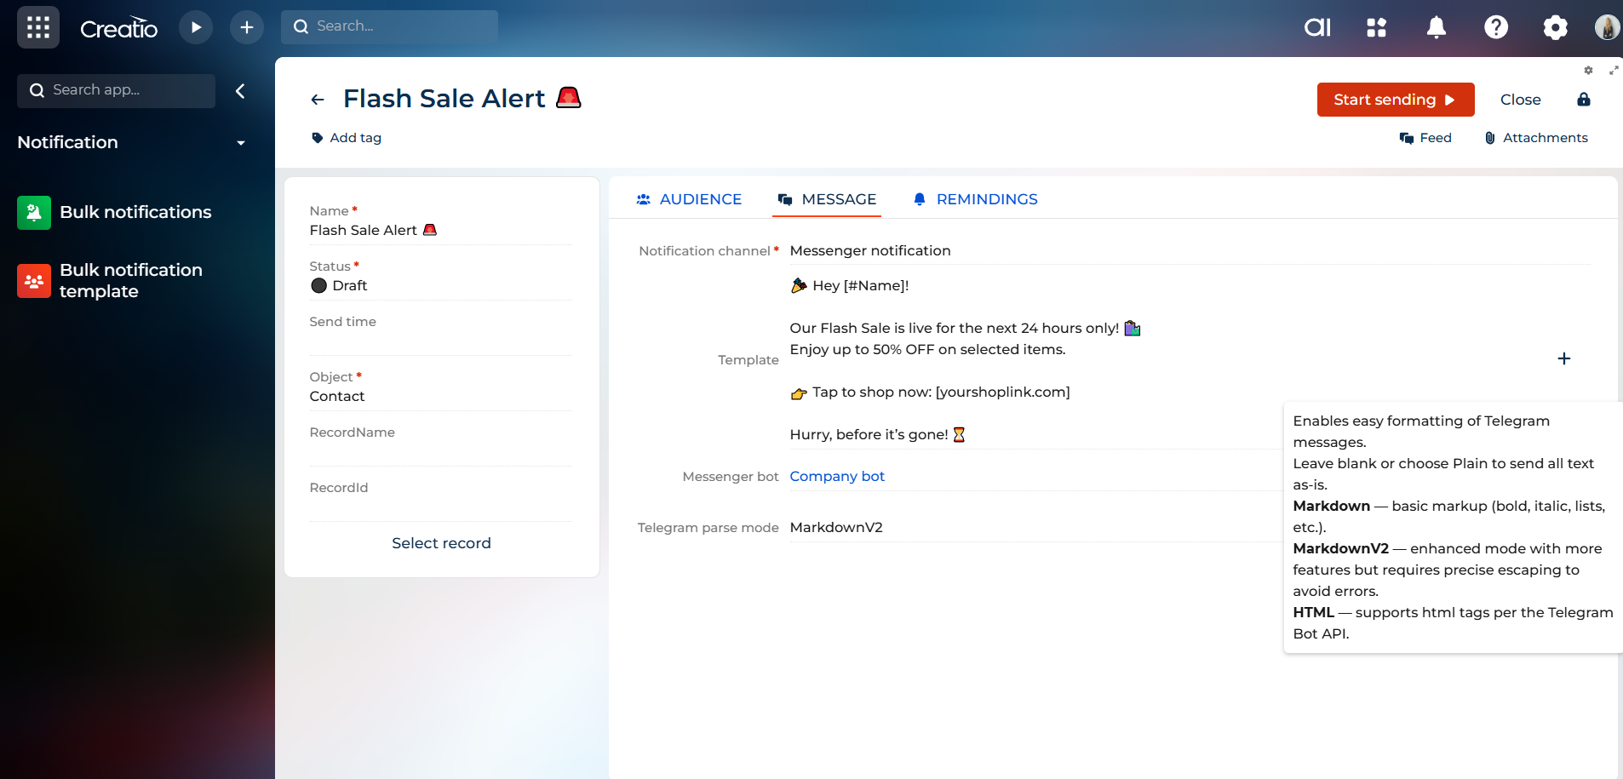
Task: Open the application hub tiles icon
Action: (x=1377, y=27)
